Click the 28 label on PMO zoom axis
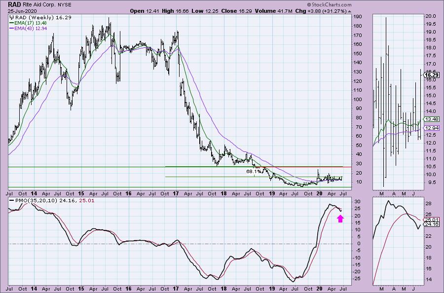Image resolution: width=444 pixels, height=293 pixels. coord(428,204)
